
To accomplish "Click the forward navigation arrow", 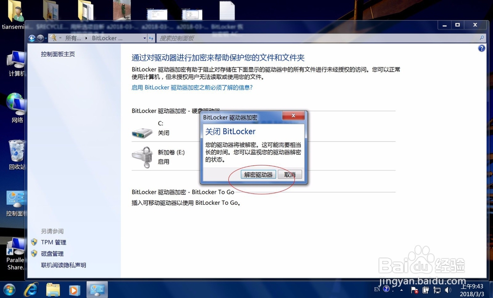I will point(40,38).
